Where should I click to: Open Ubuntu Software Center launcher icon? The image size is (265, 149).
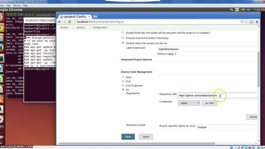(1, 99)
